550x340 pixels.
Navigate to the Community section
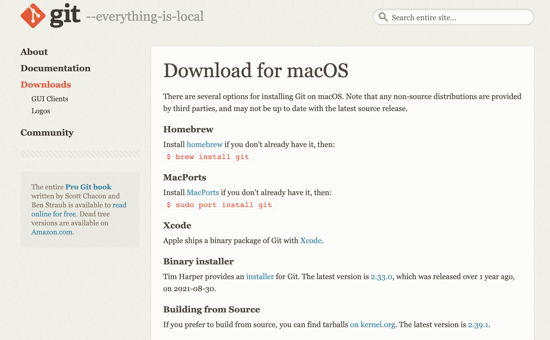47,133
